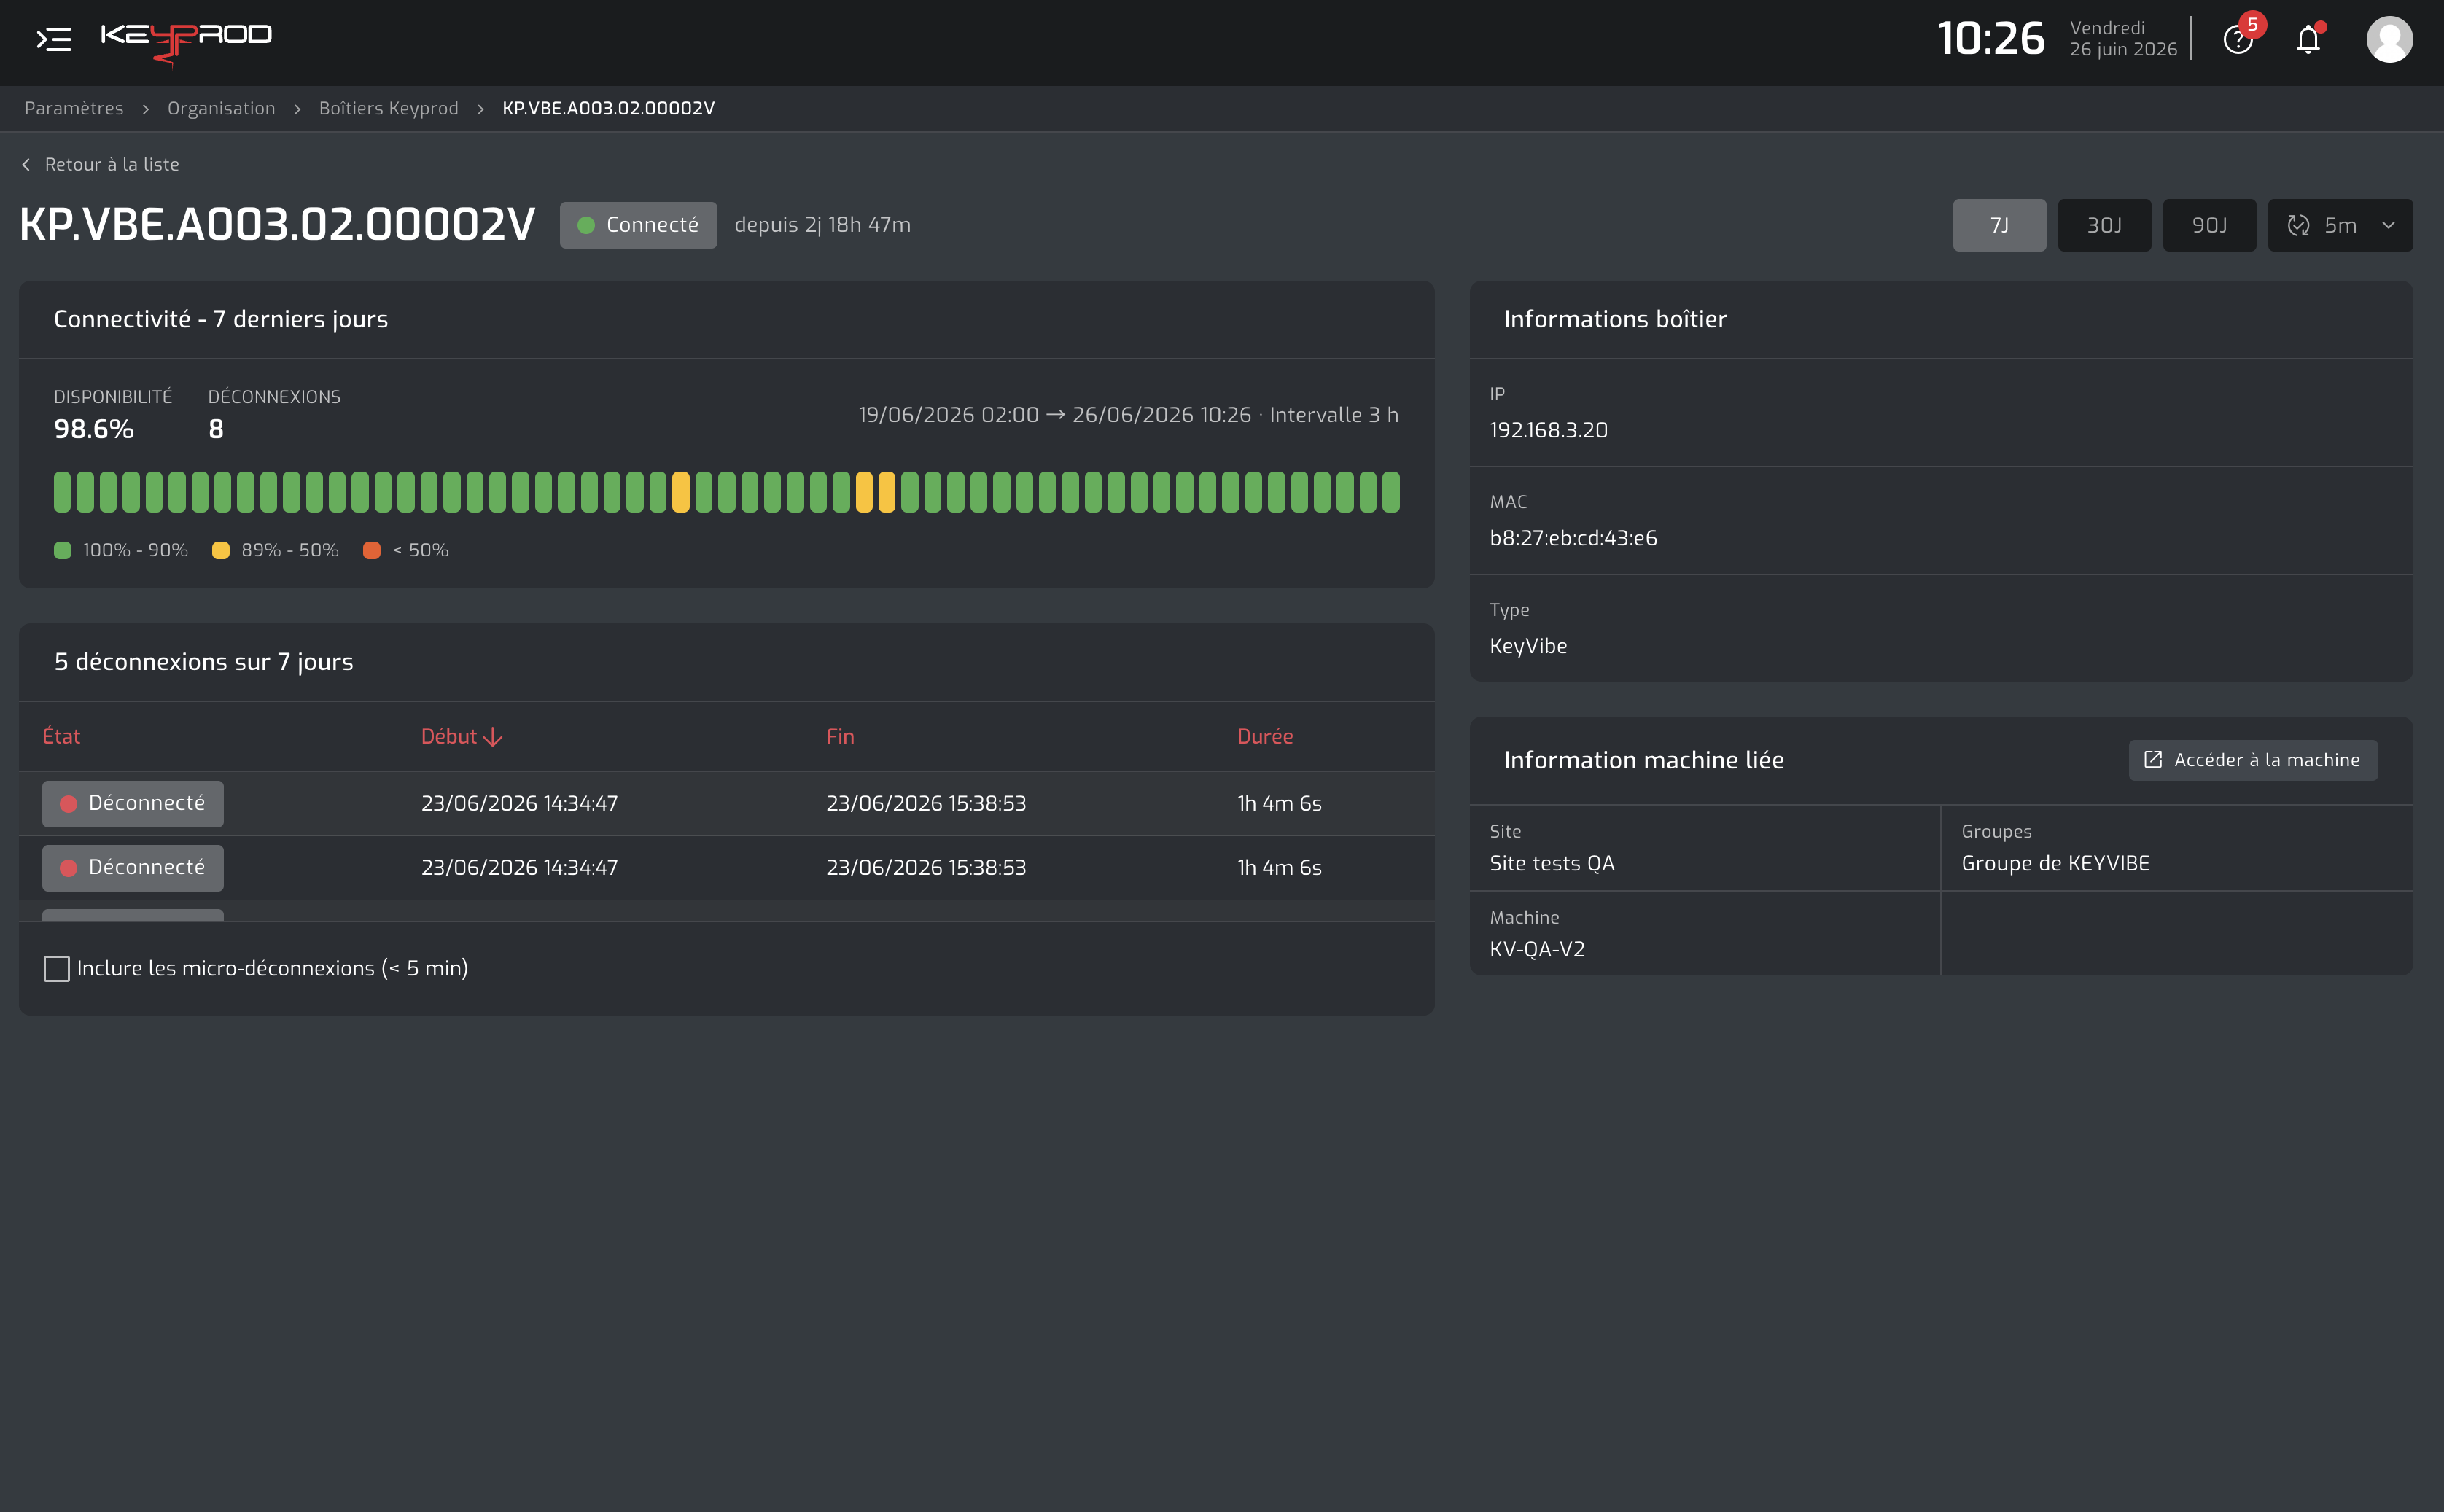Click the Déconnecté badge in first row
The height and width of the screenshot is (1512, 2444).
[x=133, y=803]
